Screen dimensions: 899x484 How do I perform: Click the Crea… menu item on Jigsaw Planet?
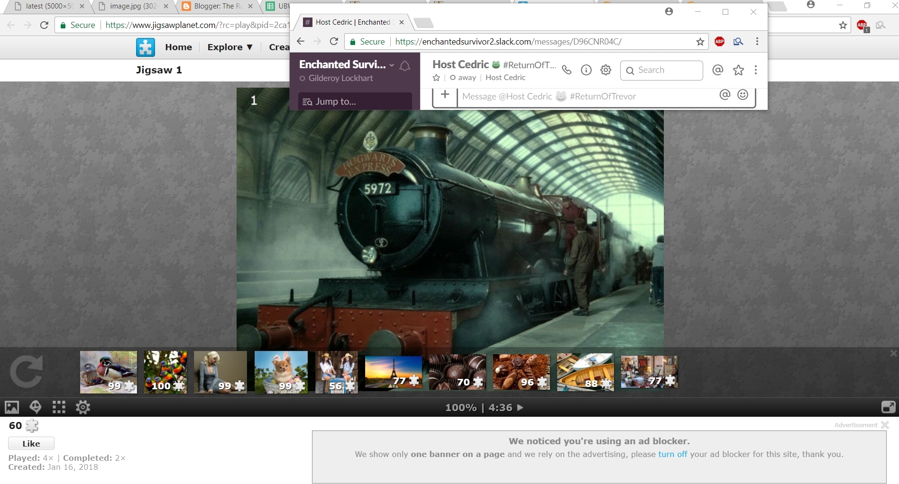tap(279, 47)
